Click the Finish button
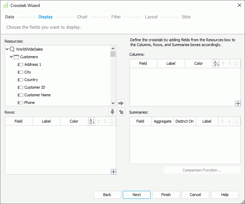The height and width of the screenshot is (204, 245). [x=166, y=195]
